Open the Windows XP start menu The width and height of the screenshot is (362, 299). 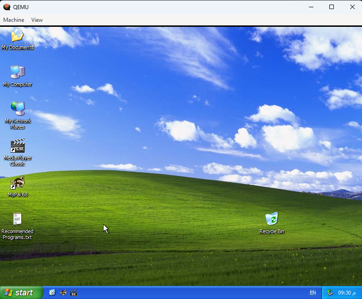[21, 293]
